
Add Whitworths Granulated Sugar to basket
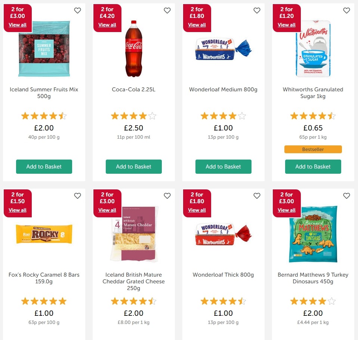(x=313, y=167)
